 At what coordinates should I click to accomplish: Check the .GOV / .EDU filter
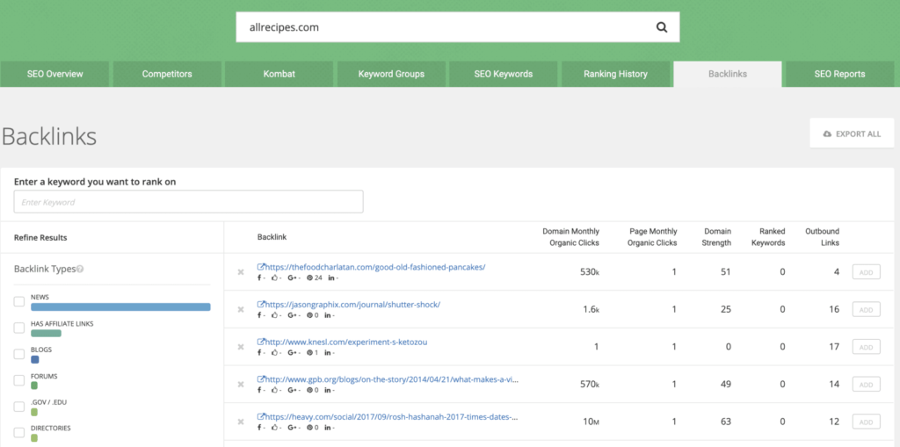pyautogui.click(x=19, y=407)
